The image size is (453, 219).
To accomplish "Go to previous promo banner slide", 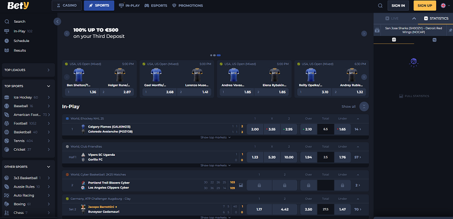I will 67,33.
